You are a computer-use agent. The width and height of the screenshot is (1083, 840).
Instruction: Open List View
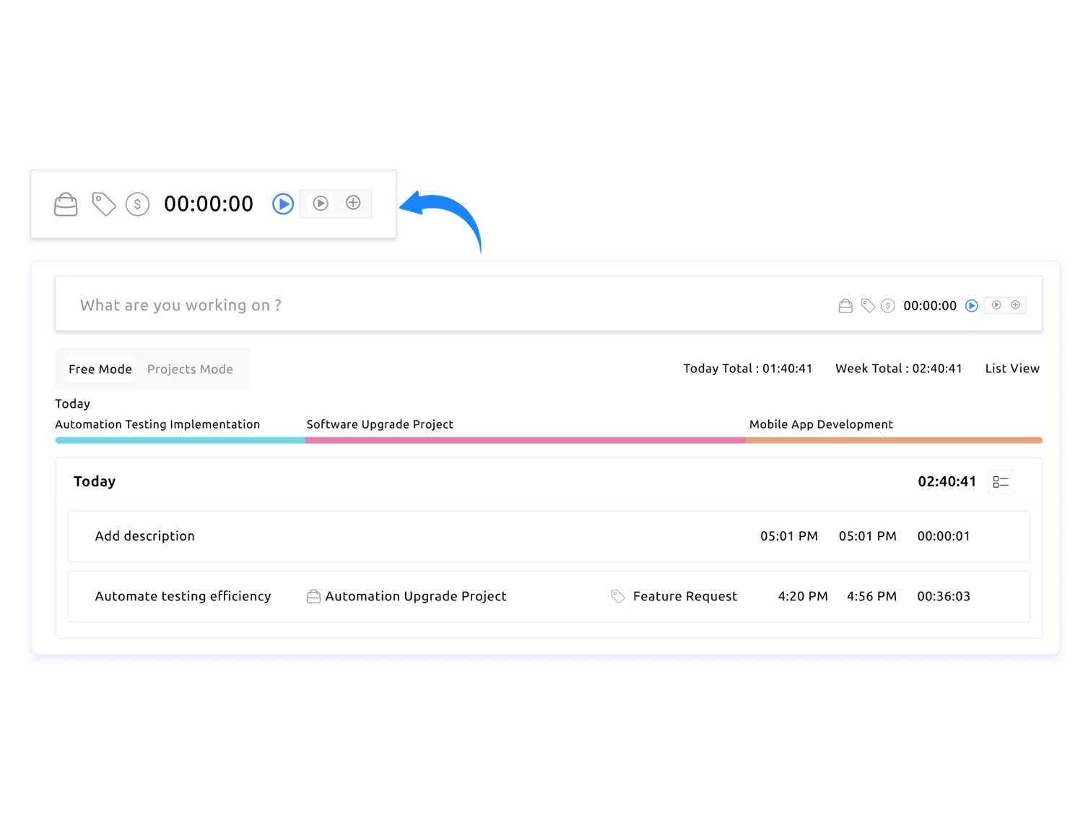1012,368
